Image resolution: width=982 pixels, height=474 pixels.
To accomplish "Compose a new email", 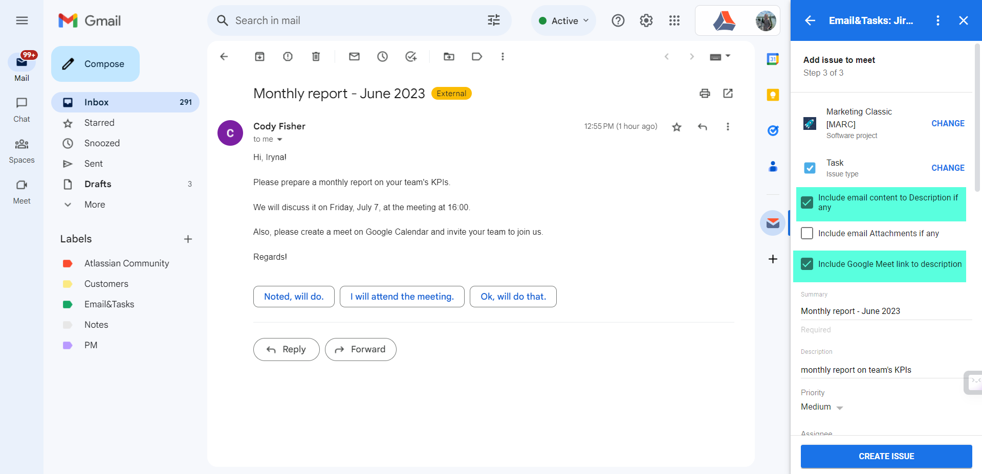I will coord(95,64).
